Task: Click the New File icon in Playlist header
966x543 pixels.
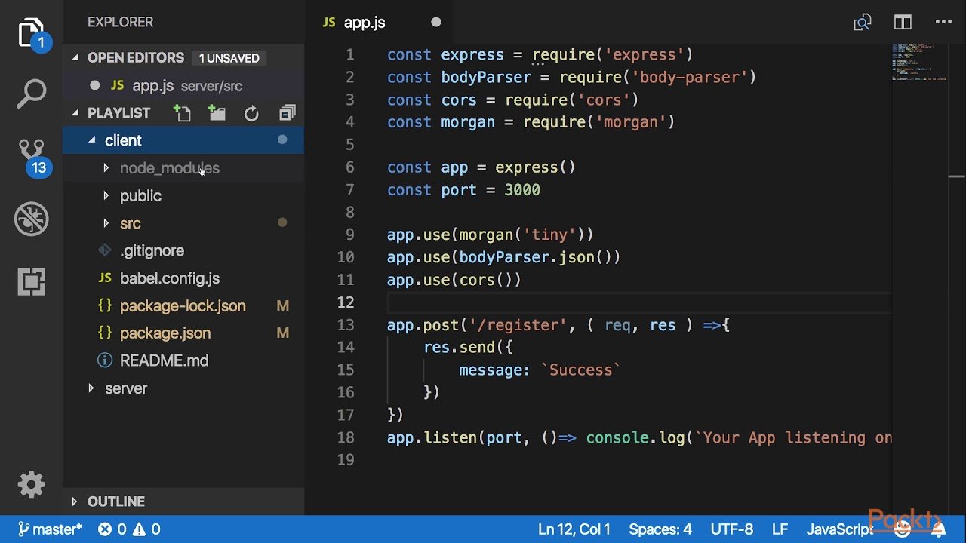Action: tap(182, 113)
